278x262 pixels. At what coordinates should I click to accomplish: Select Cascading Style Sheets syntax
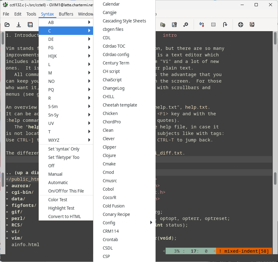(124, 21)
